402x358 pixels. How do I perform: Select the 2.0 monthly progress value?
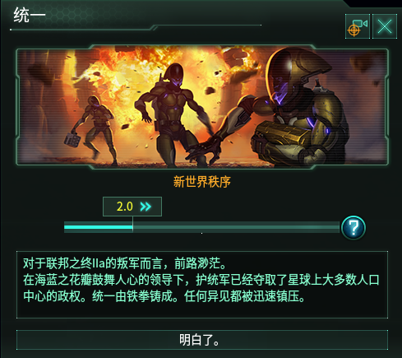[x=125, y=207]
